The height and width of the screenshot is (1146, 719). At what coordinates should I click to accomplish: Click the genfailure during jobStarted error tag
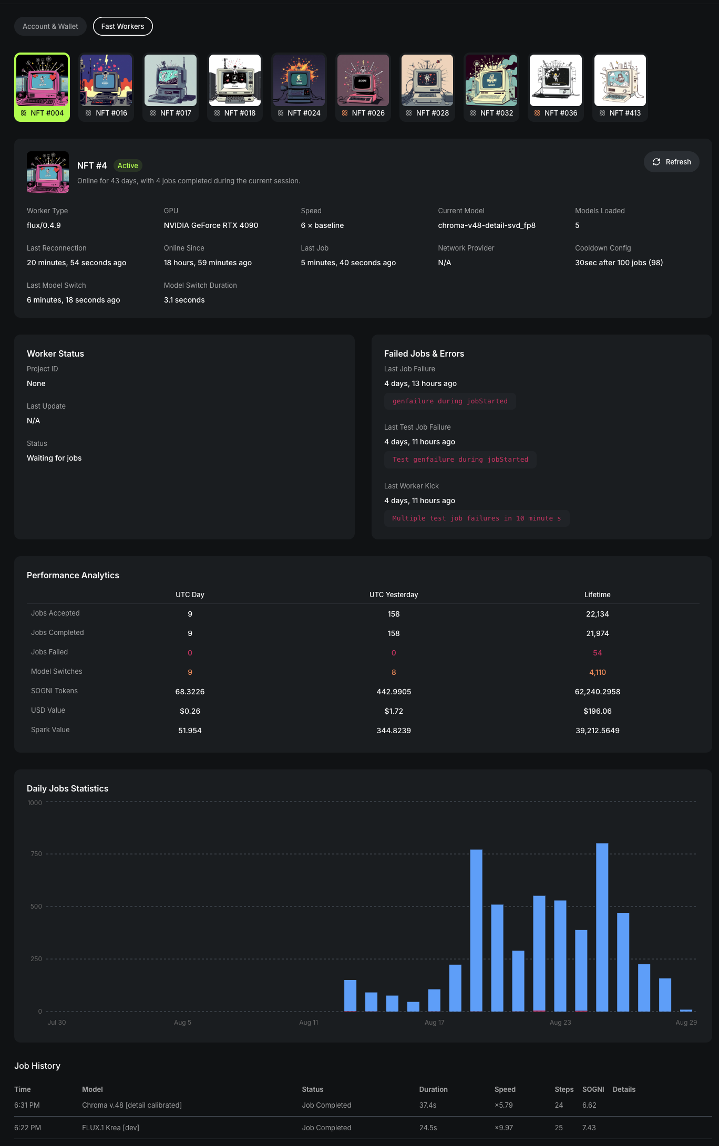tap(450, 401)
